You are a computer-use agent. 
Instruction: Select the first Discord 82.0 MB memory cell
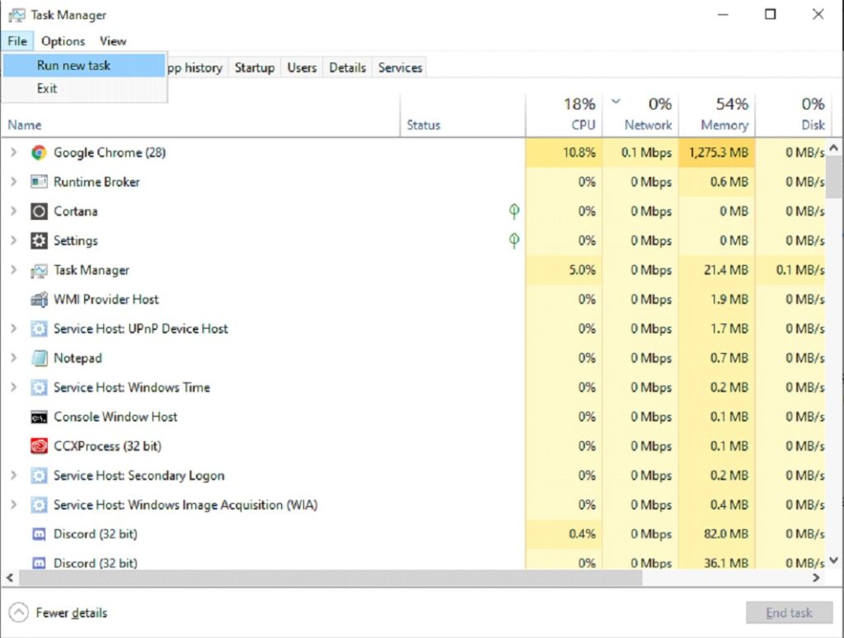tap(717, 534)
